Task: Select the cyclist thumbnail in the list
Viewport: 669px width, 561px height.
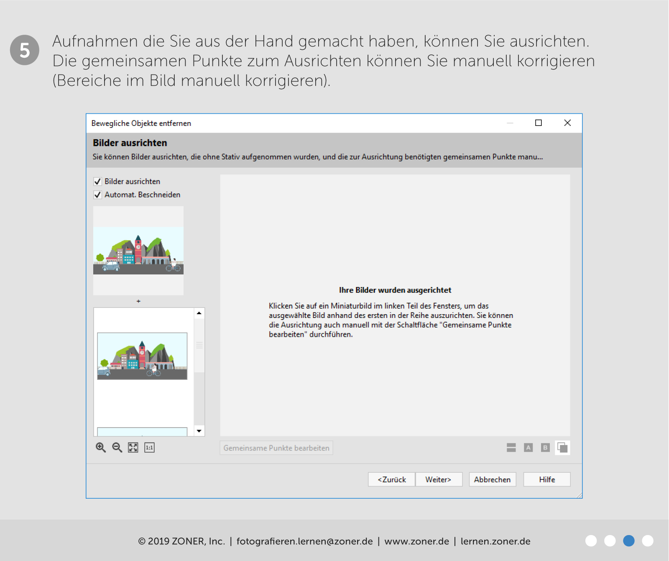Action: pos(142,356)
